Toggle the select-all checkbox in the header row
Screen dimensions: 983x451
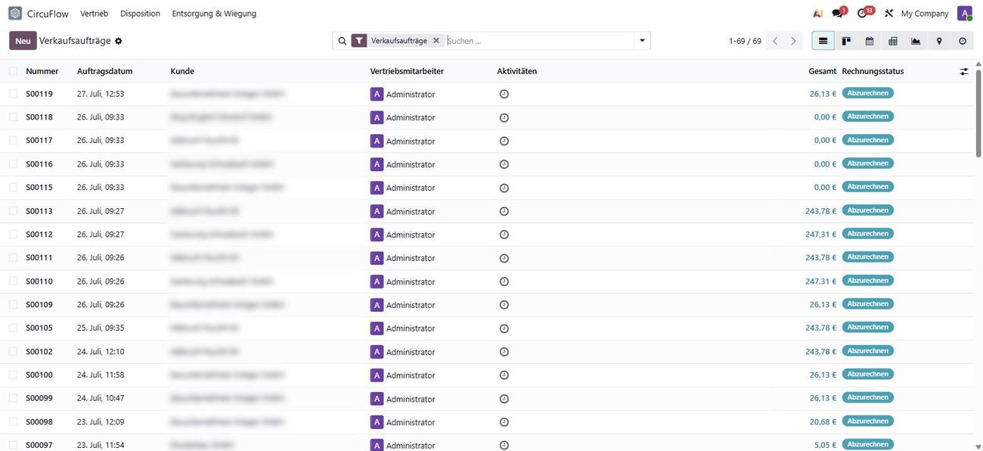(x=13, y=71)
